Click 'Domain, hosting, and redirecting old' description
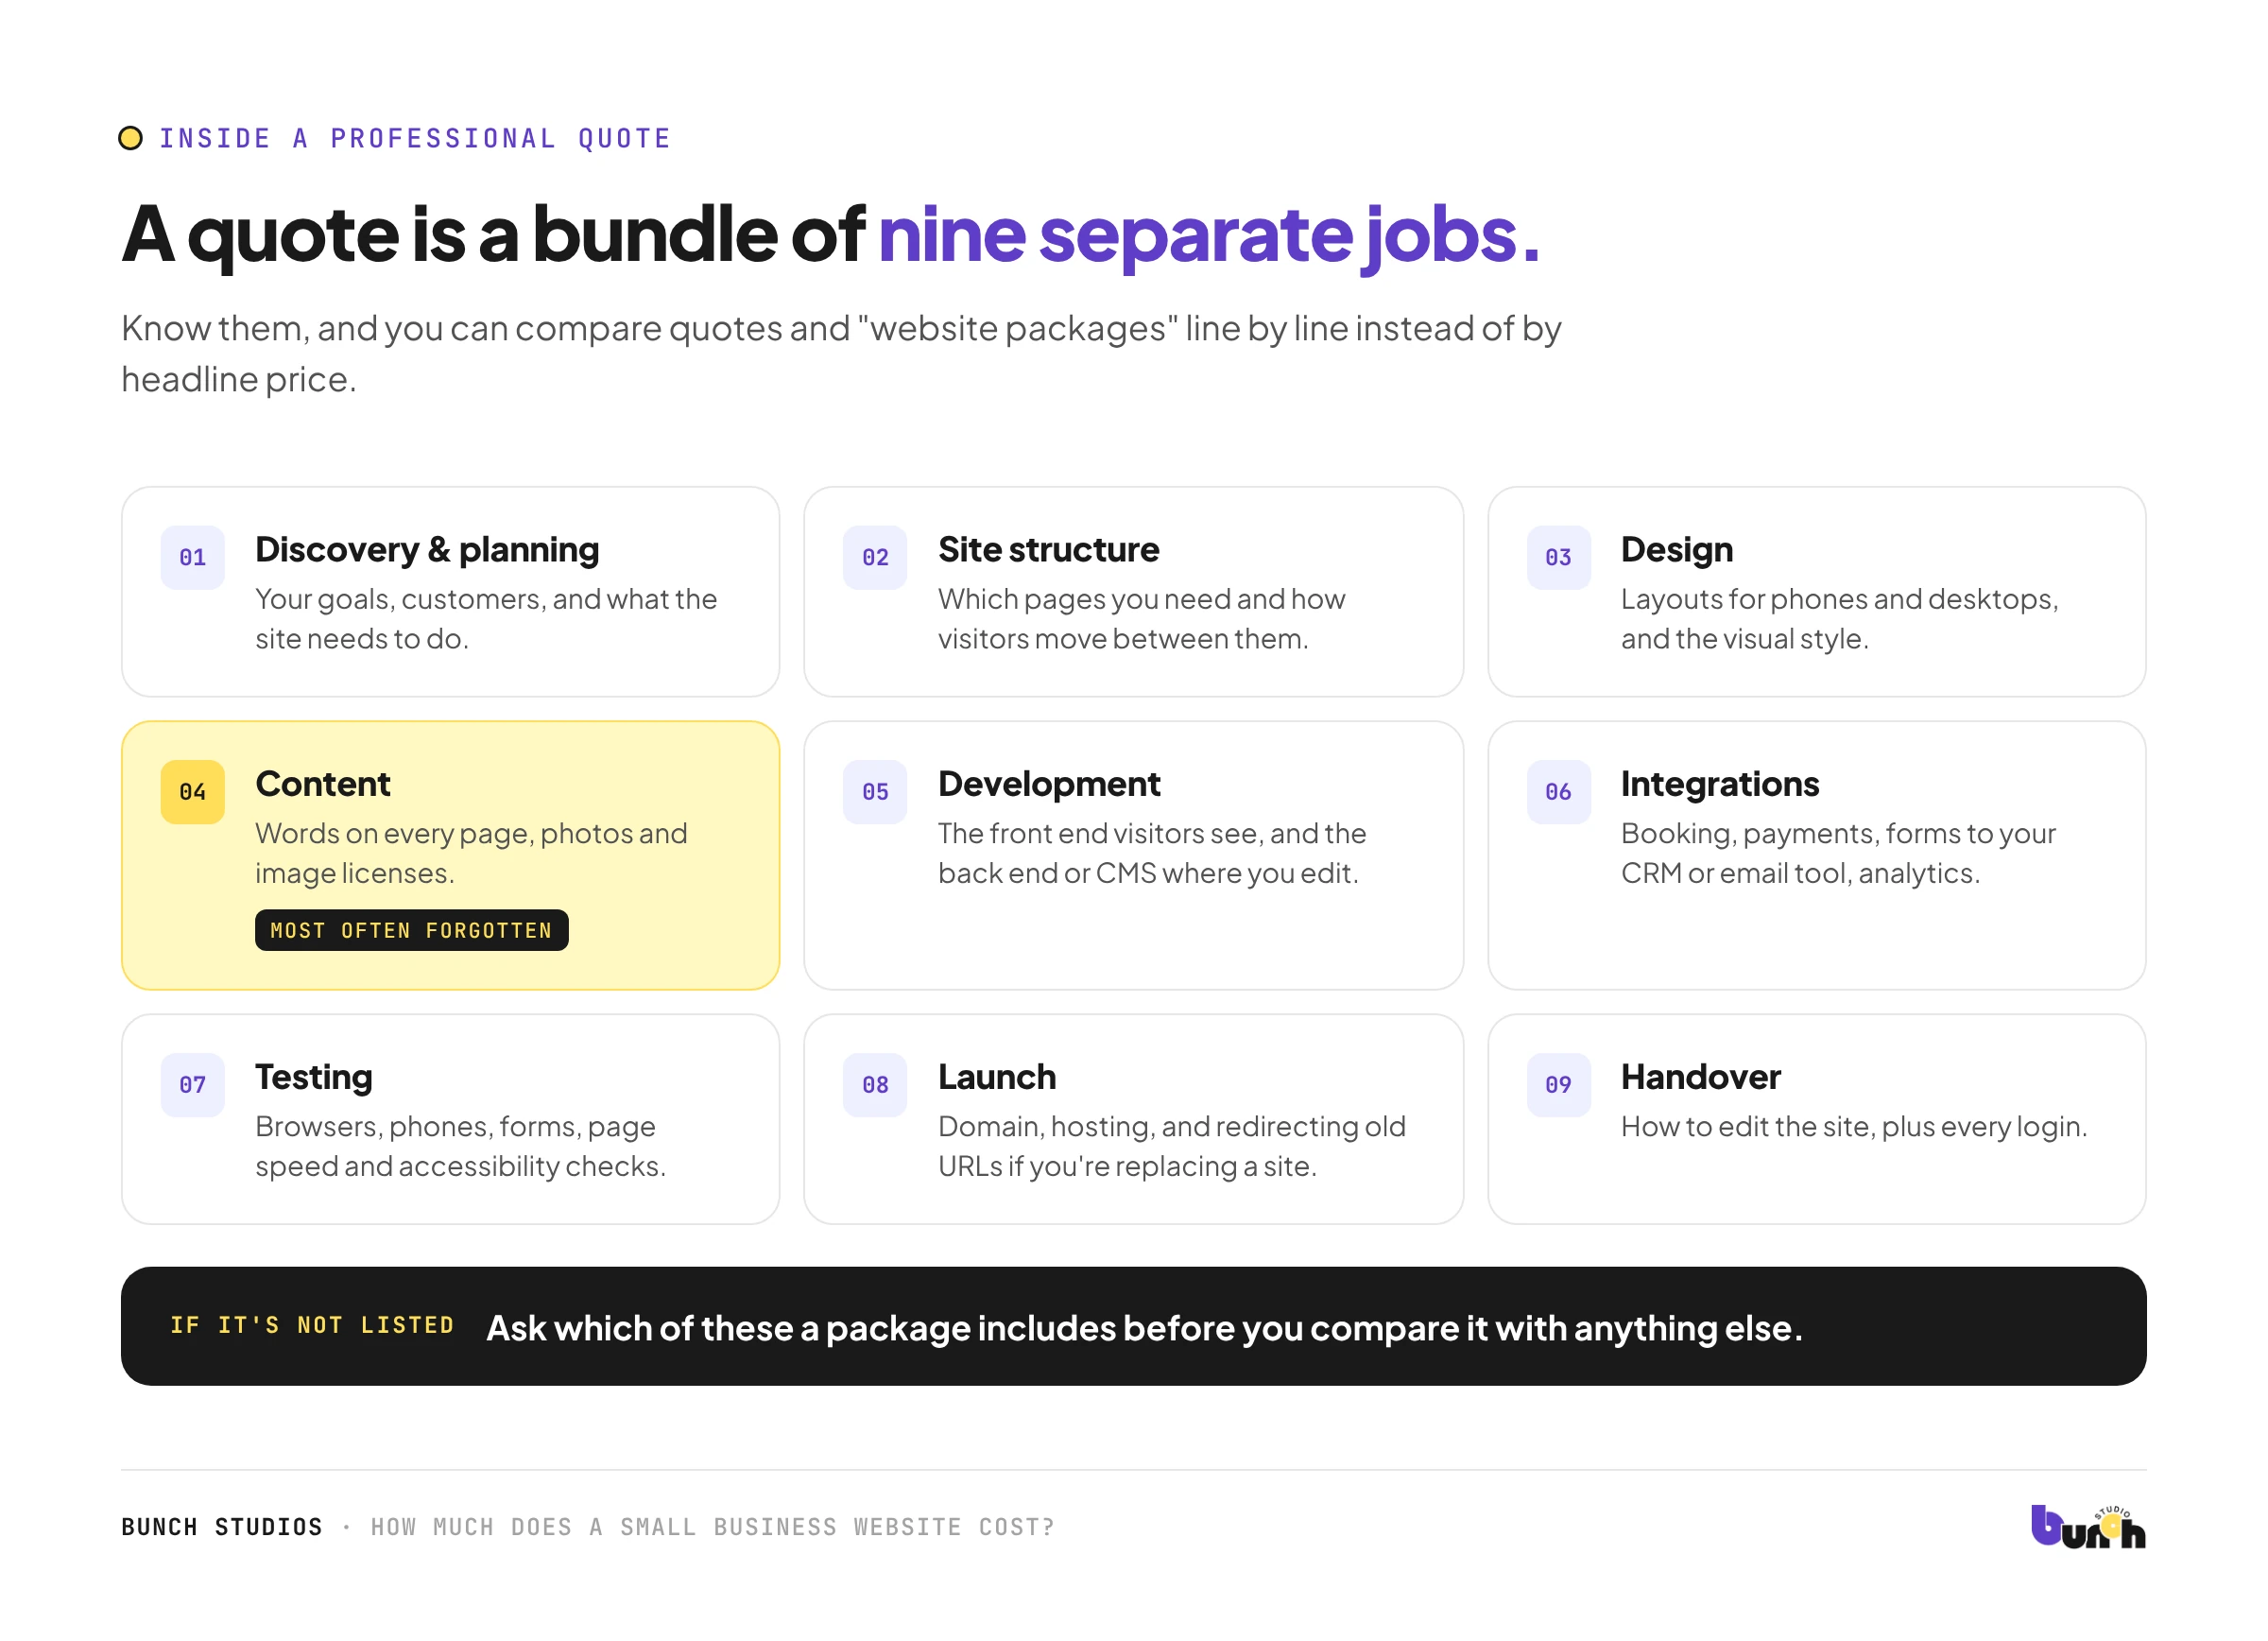 tap(1172, 1146)
